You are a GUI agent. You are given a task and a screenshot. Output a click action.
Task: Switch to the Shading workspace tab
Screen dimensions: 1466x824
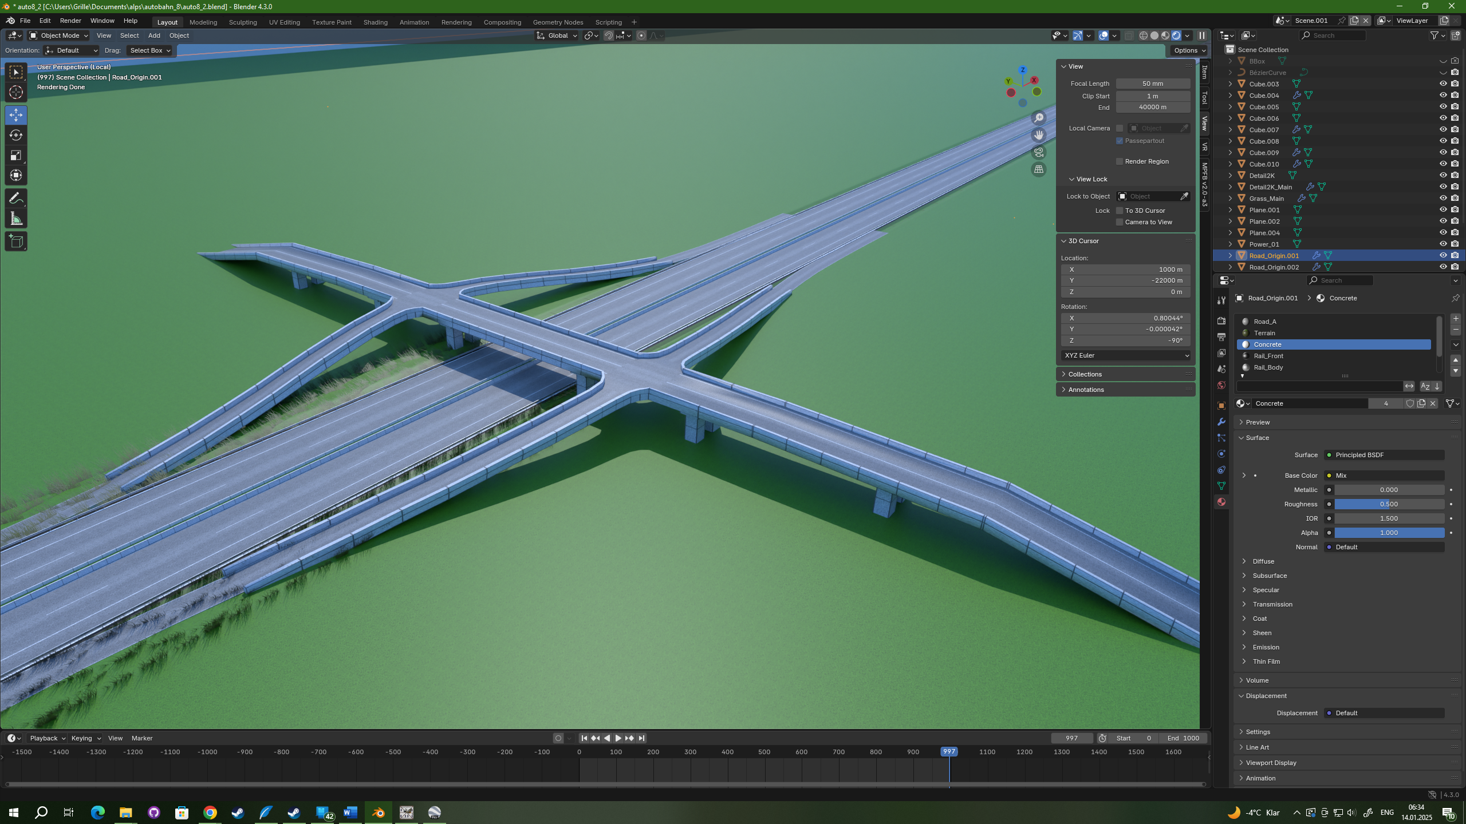pyautogui.click(x=375, y=22)
